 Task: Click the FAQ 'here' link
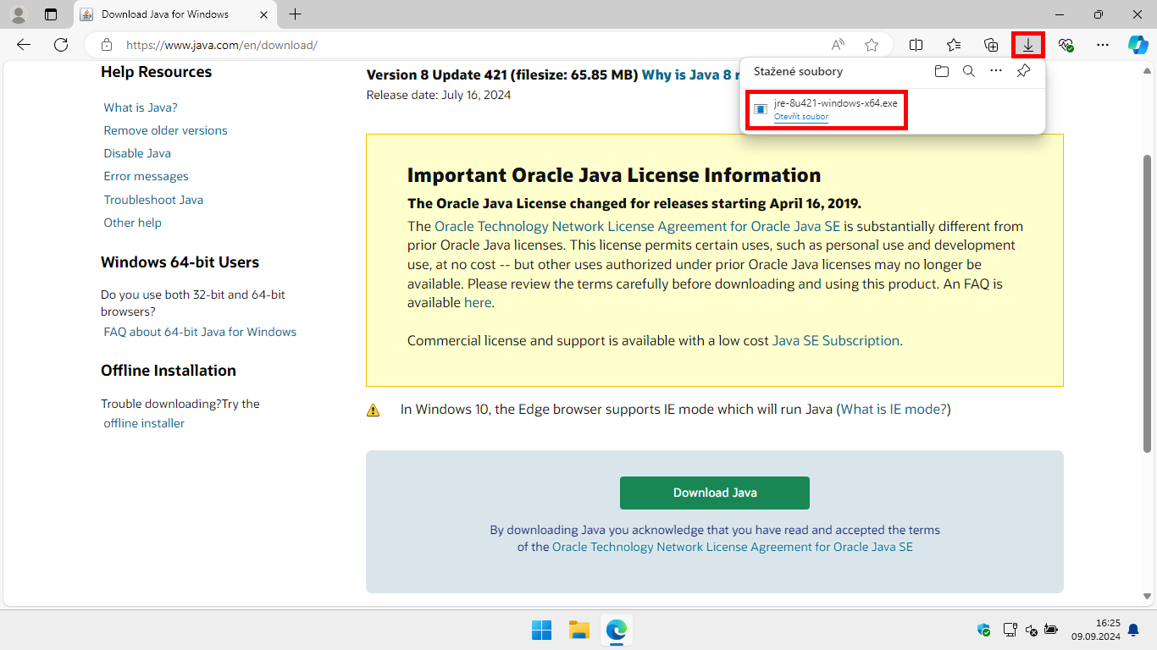tap(478, 302)
